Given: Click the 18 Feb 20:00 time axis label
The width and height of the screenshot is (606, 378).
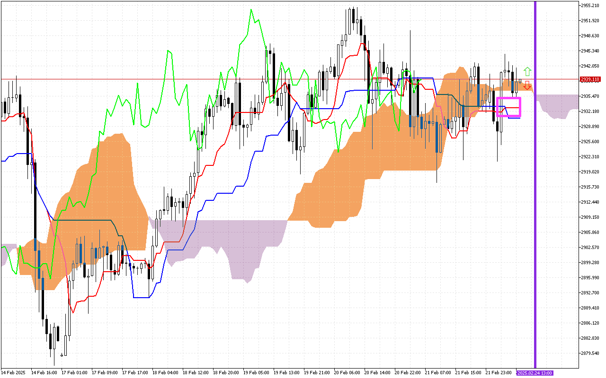Looking at the screenshot, I should (227, 373).
